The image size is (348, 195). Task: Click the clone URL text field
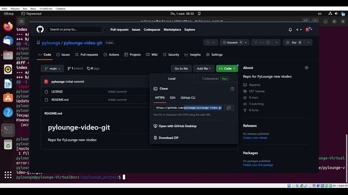click(189, 108)
